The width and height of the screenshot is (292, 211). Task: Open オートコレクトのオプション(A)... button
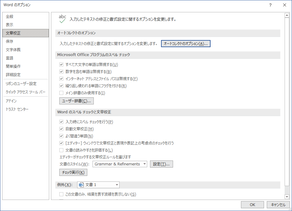pos(186,44)
